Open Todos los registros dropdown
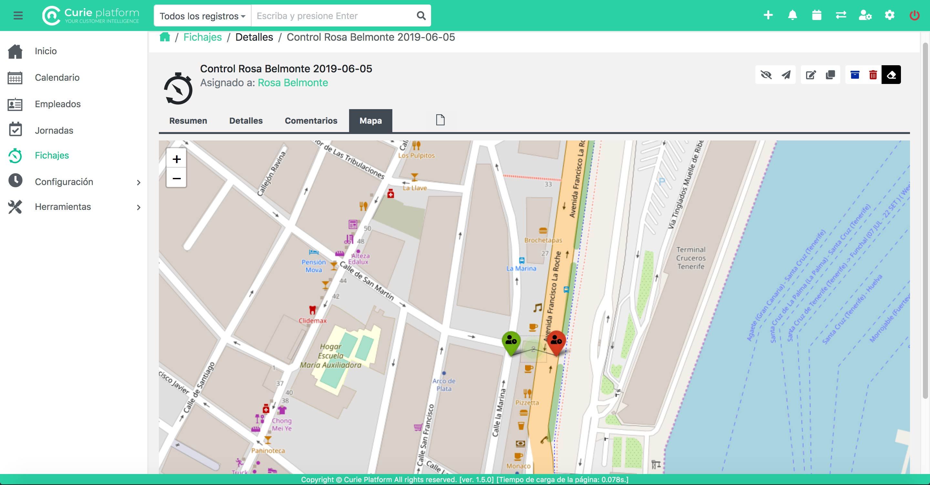This screenshot has height=485, width=930. pyautogui.click(x=202, y=16)
